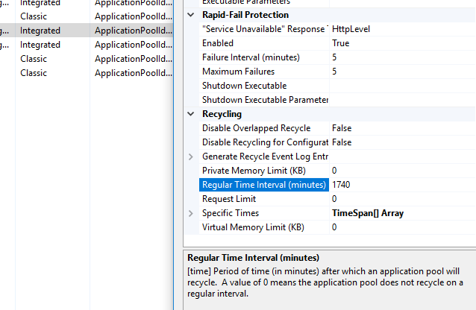This screenshot has width=476, height=310.
Task: Select the Regular Time Interval (minutes) row
Action: click(263, 185)
